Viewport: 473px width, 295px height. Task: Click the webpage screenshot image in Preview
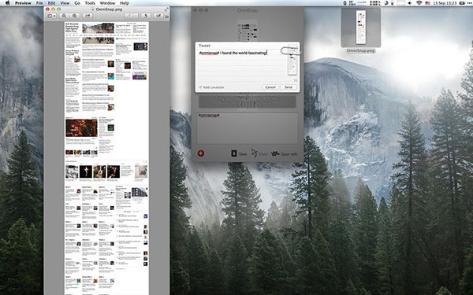(106, 158)
